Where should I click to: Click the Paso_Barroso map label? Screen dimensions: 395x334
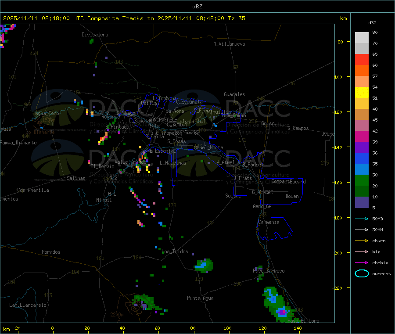point(269,271)
